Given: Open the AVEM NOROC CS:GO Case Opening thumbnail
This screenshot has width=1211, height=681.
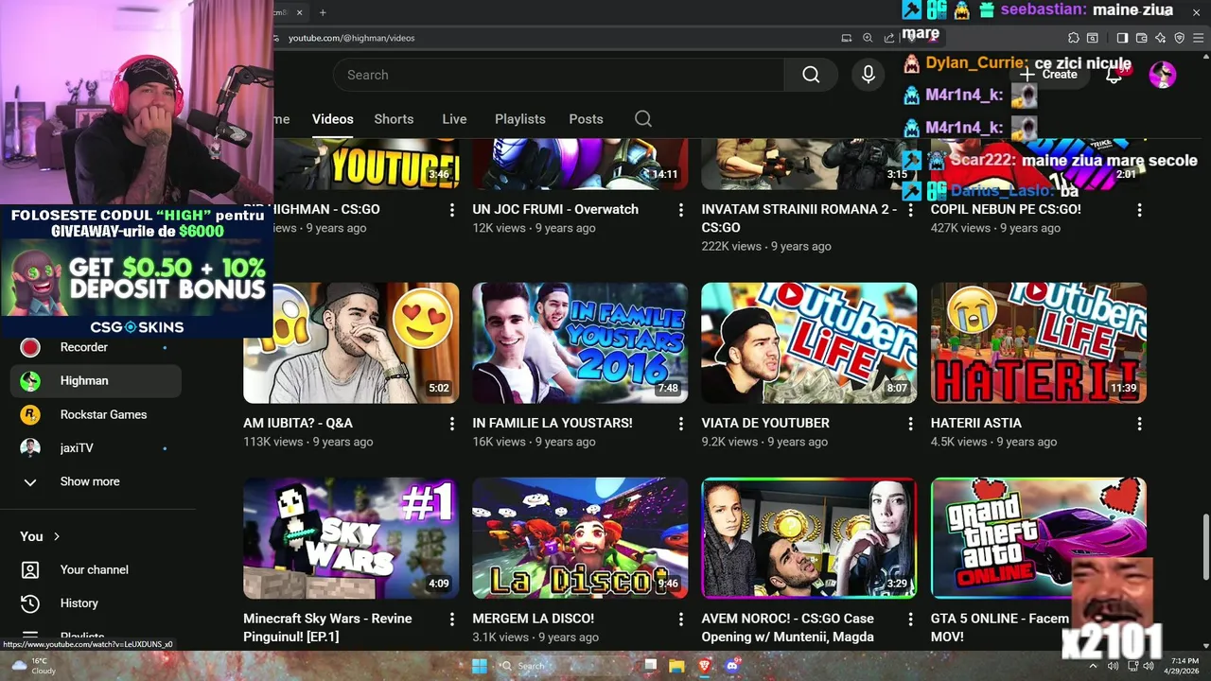Looking at the screenshot, I should [809, 538].
